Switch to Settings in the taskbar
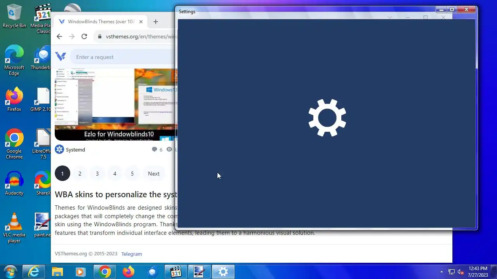The width and height of the screenshot is (497, 279). [223, 272]
